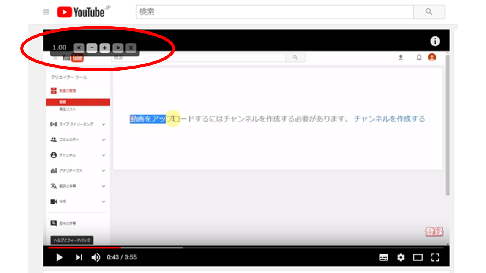Click the 翻訳と字幕 translate icon
The image size is (486, 273).
pos(54,186)
